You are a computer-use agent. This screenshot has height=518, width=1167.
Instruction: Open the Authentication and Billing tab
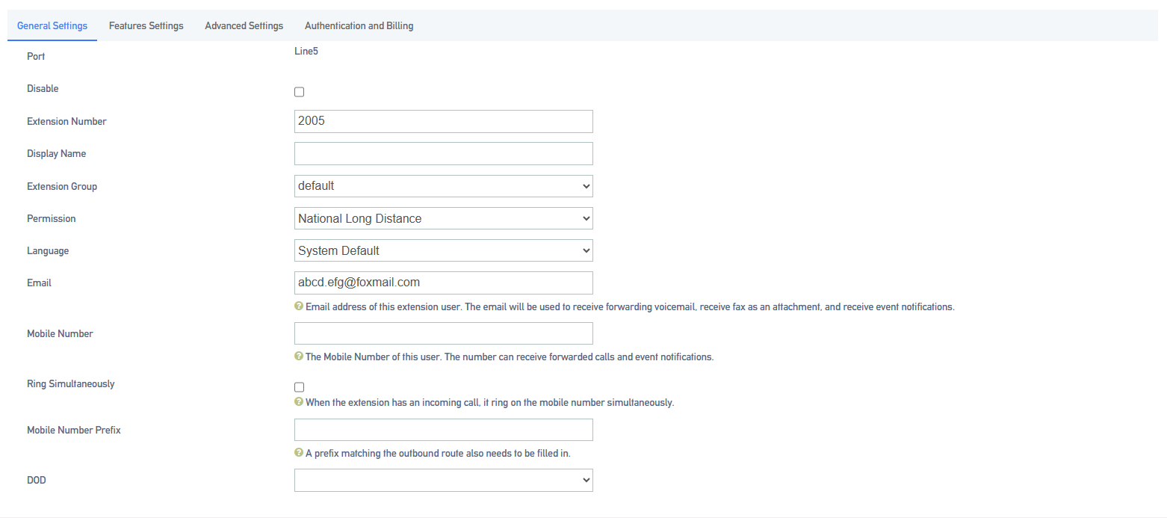[359, 25]
